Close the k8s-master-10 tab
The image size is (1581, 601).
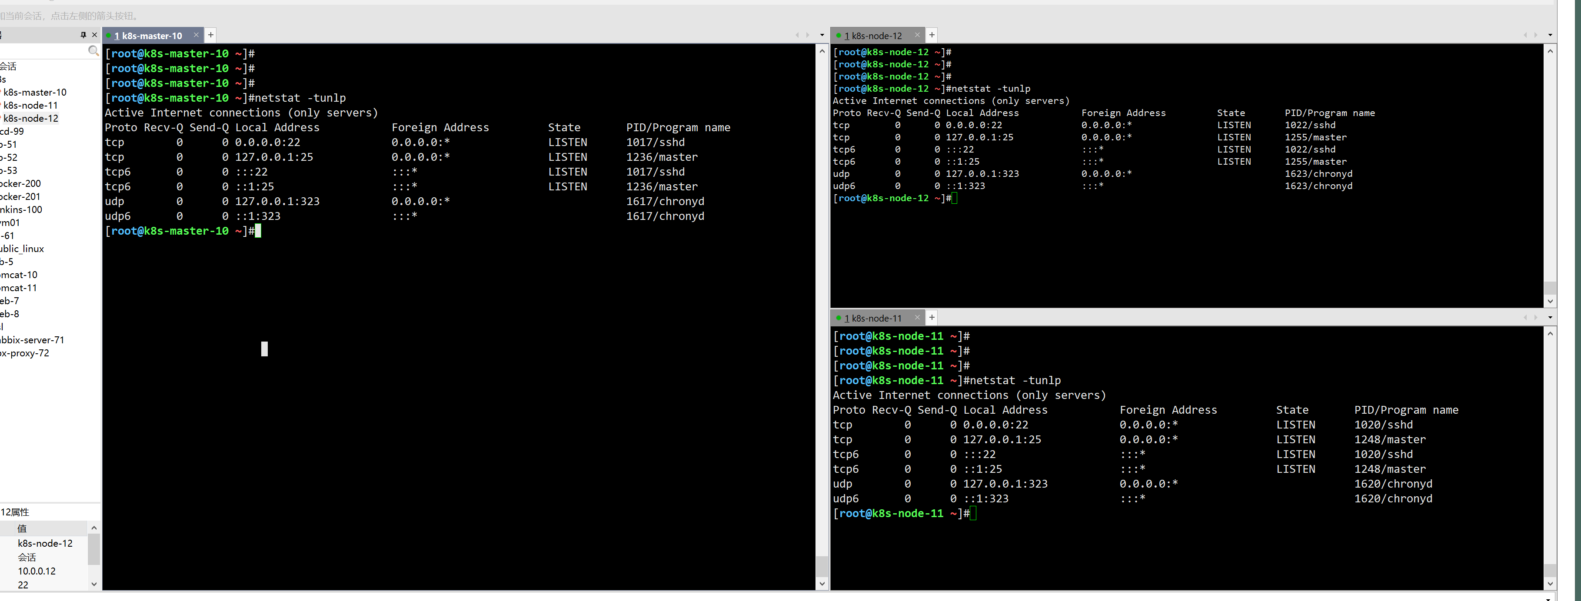coord(196,35)
